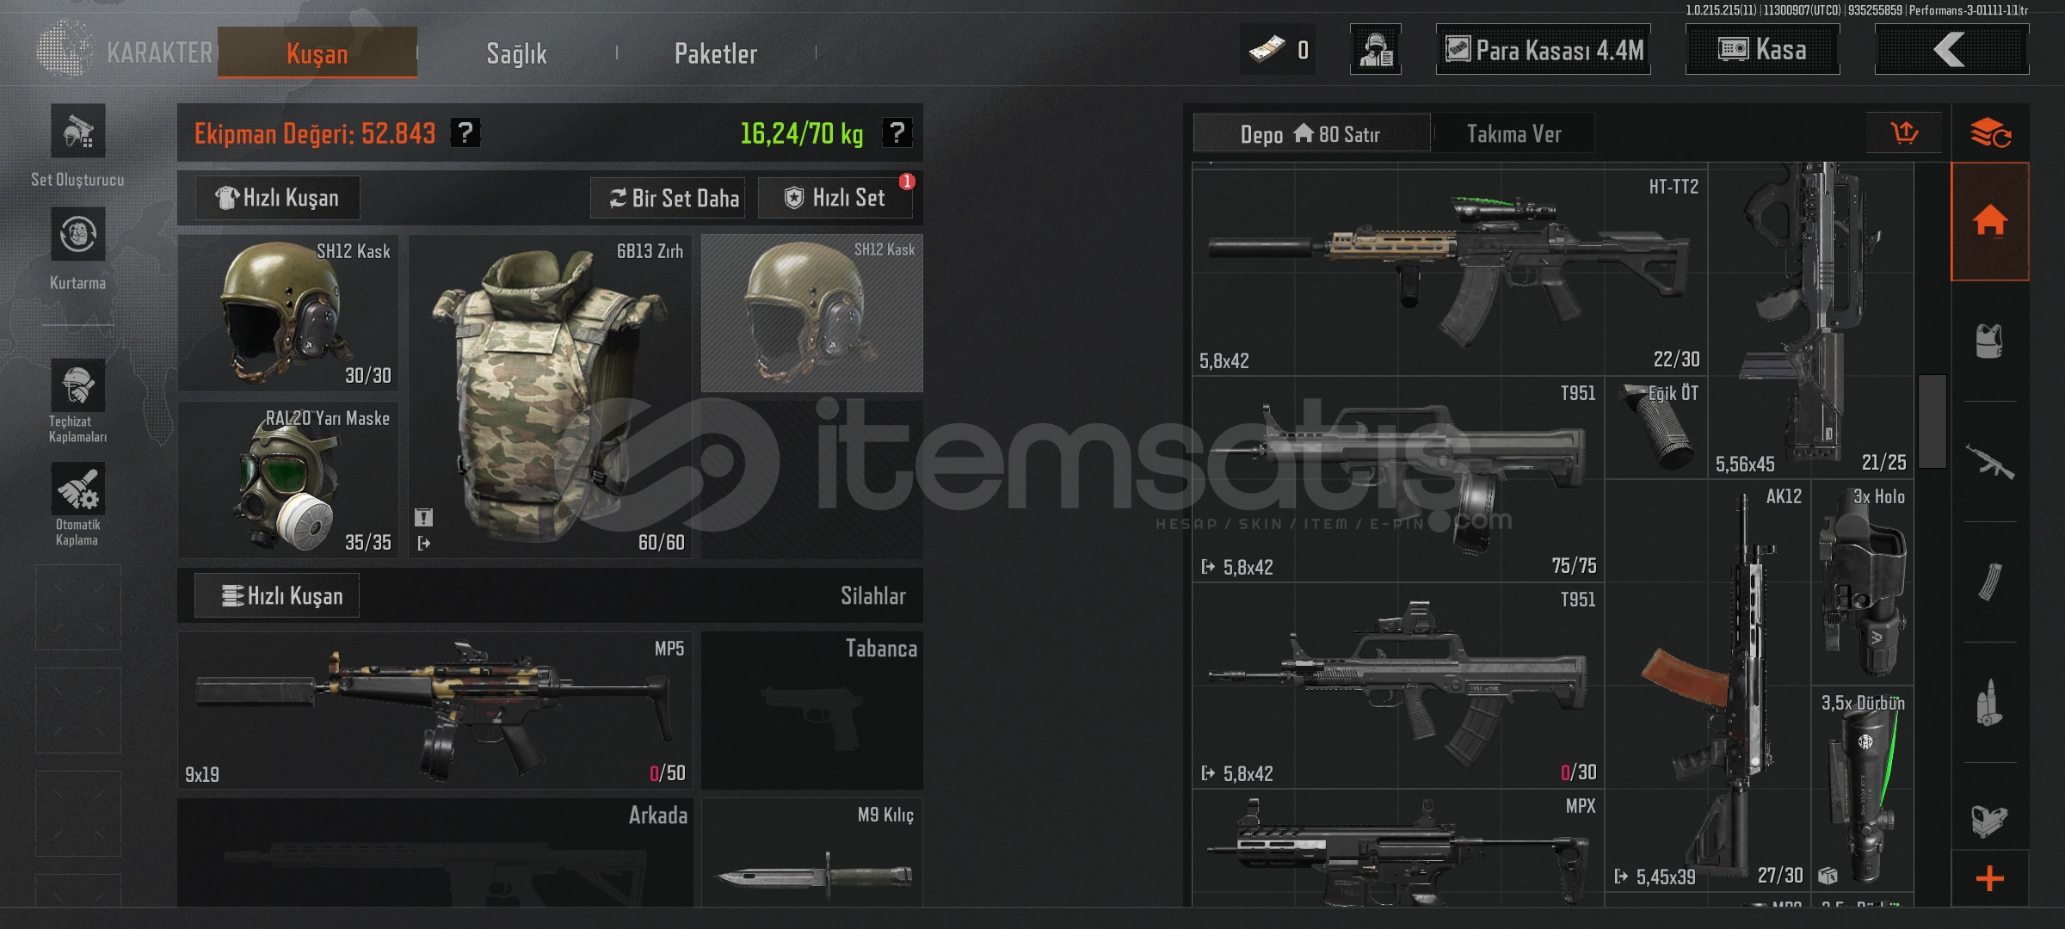Open help for Ekipman Değeri

(x=465, y=132)
